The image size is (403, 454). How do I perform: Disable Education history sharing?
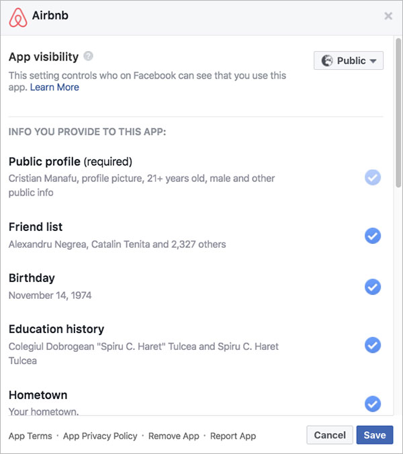pos(373,345)
